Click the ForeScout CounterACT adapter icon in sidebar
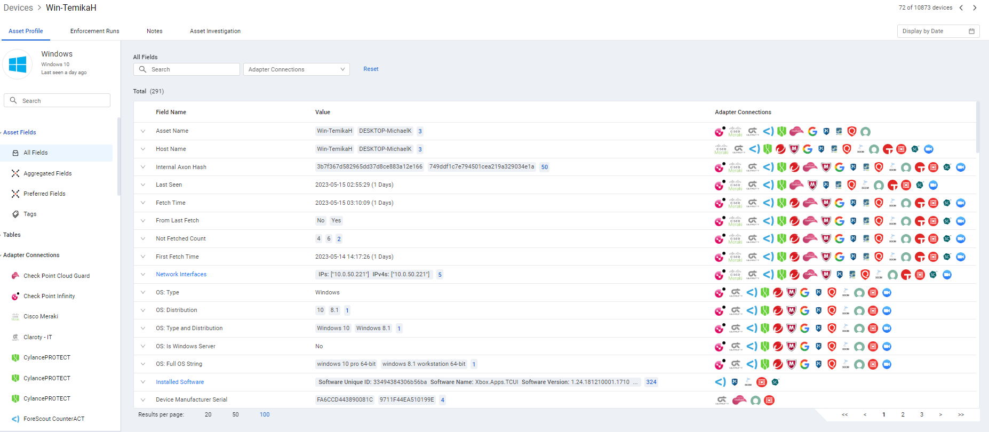 tap(15, 419)
